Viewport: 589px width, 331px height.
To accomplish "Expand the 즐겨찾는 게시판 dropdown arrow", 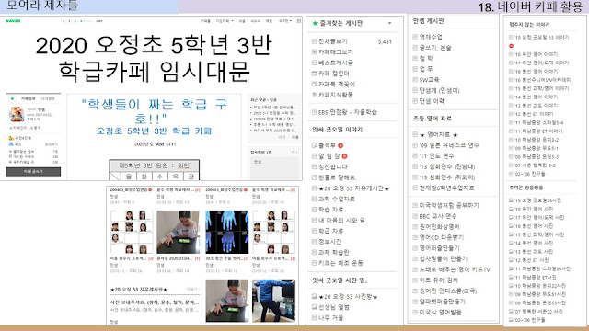I will pos(390,23).
